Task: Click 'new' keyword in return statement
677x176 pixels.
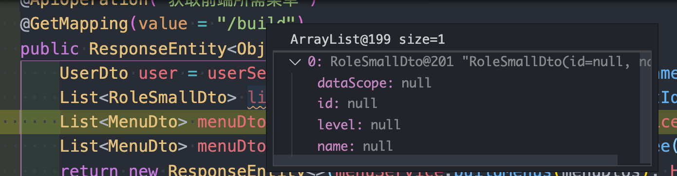Action: click(x=143, y=171)
